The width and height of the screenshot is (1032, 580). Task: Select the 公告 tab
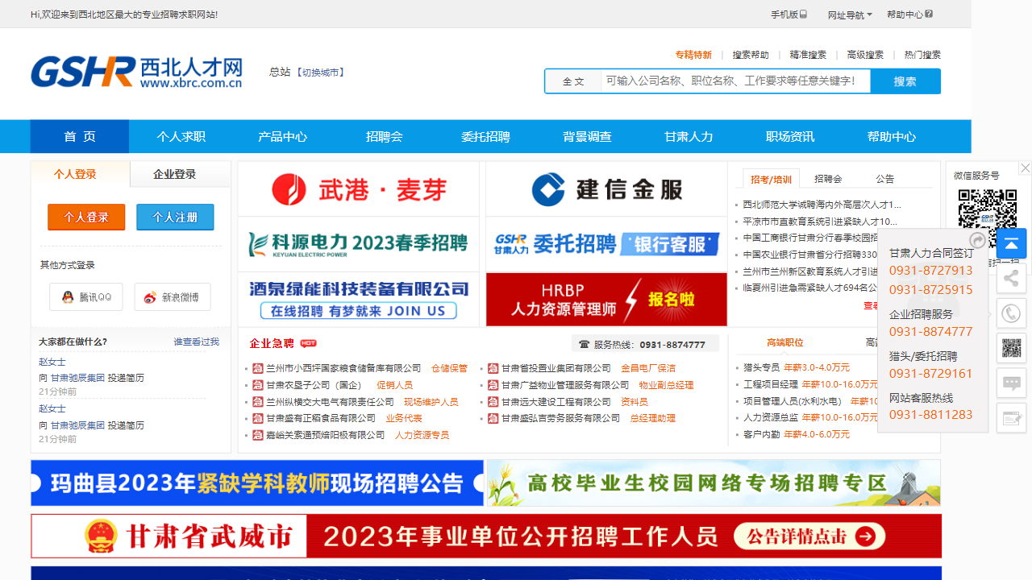885,179
